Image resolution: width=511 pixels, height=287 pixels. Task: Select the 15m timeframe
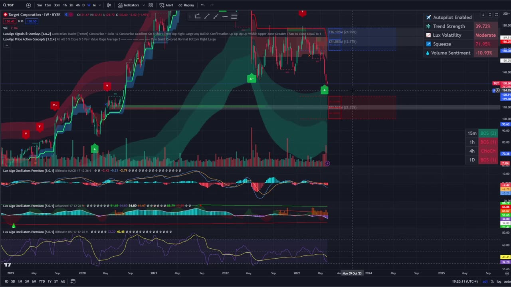[48, 5]
